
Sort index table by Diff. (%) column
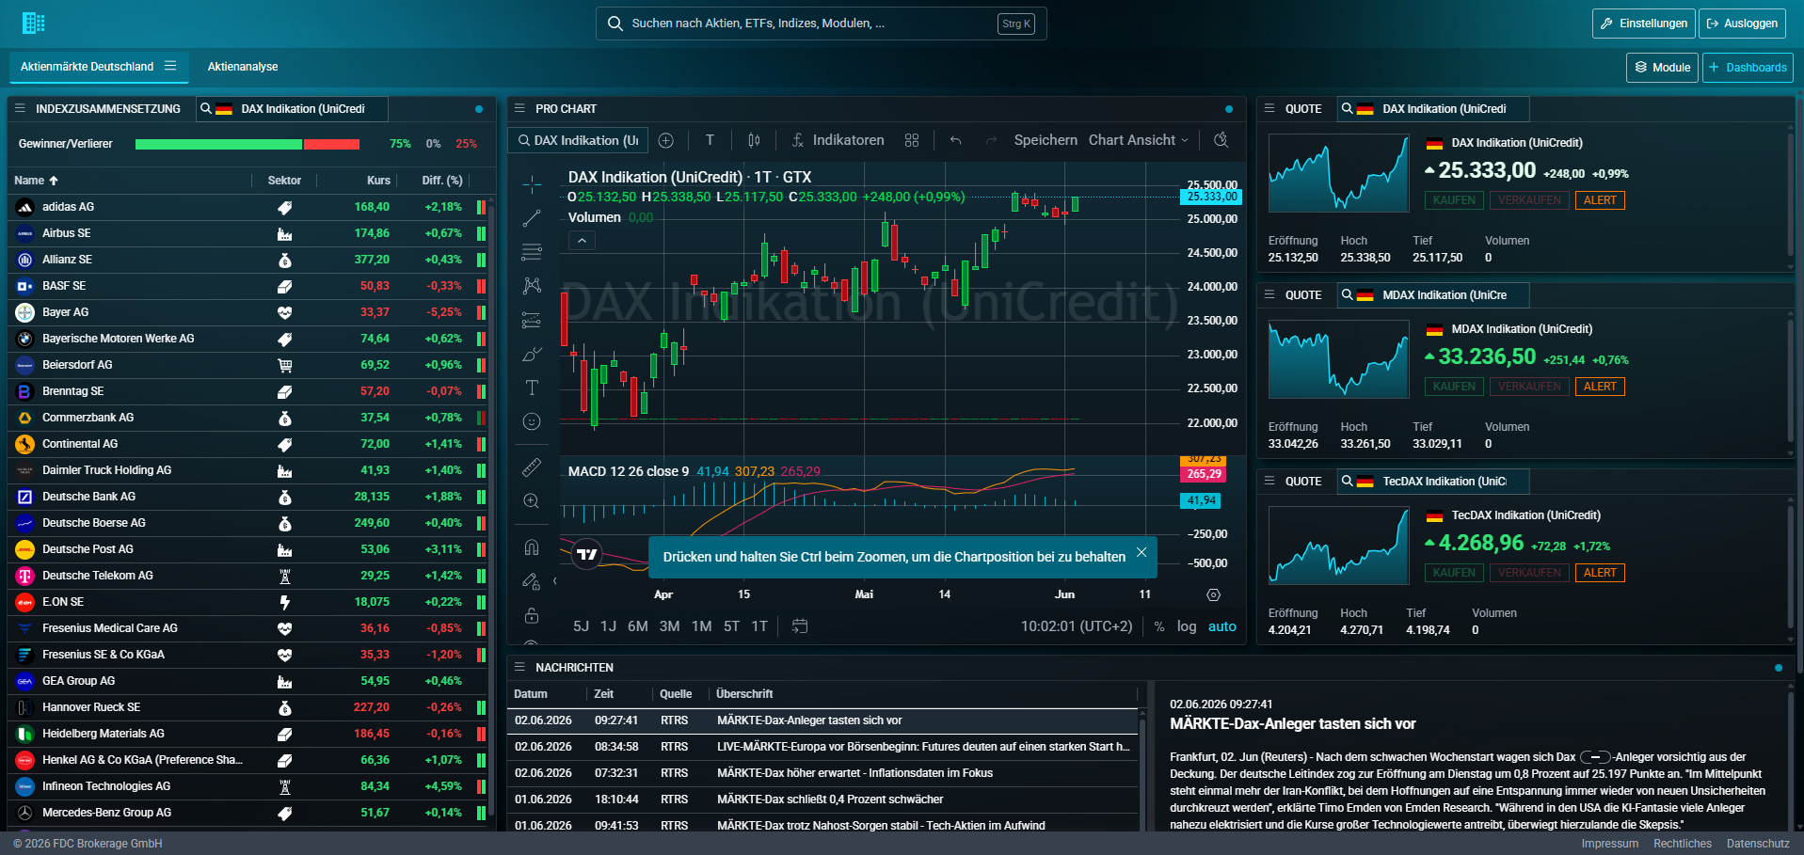click(x=442, y=181)
